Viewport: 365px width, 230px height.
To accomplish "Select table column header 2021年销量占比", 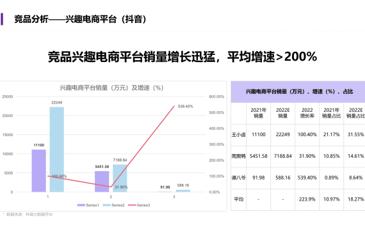I will [x=332, y=113].
